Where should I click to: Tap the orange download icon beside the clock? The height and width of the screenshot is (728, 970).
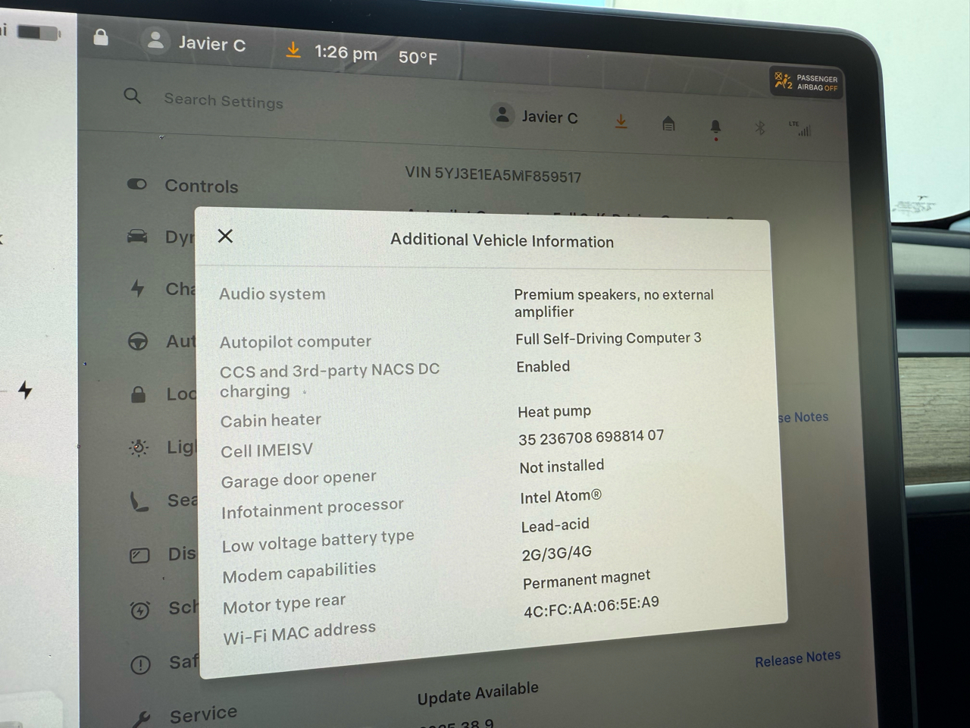(x=293, y=50)
